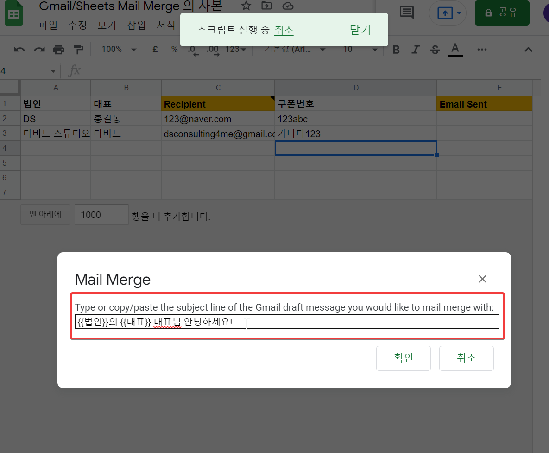Check cloud save status icon

pyautogui.click(x=288, y=6)
